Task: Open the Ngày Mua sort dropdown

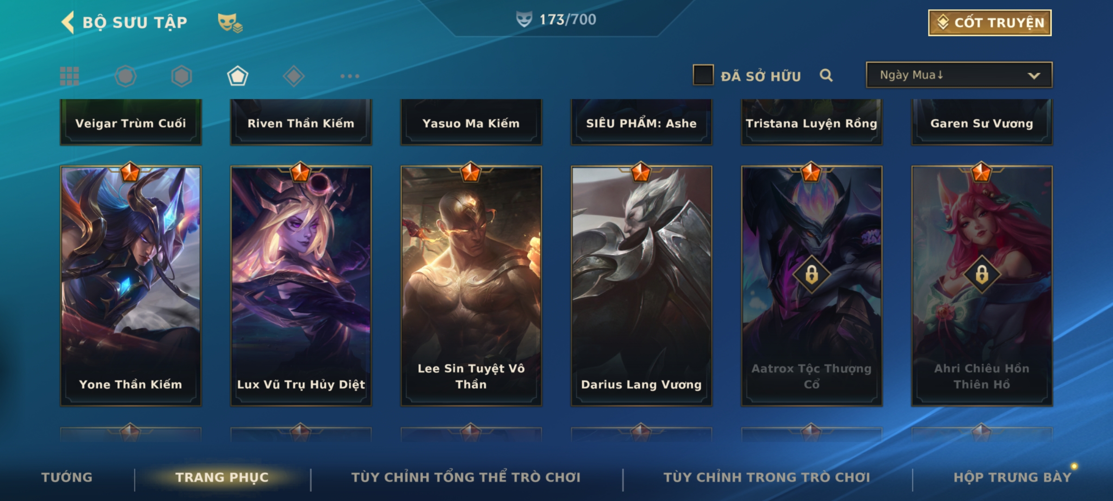Action: pos(959,75)
